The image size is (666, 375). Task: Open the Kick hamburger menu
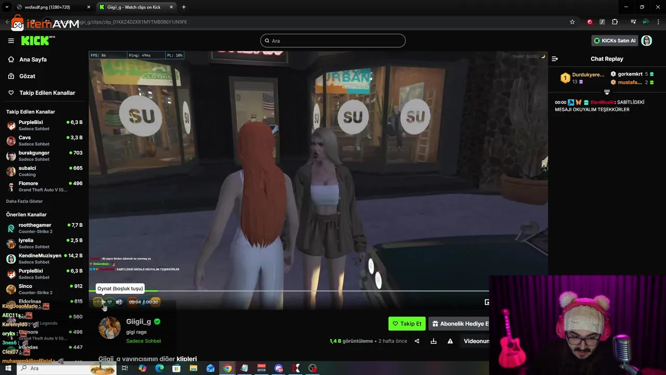tap(11, 41)
